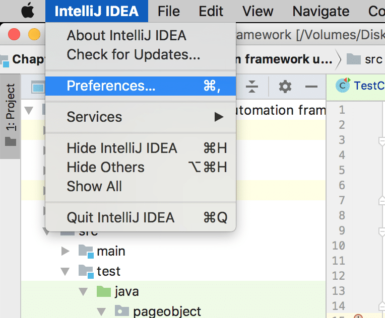Select Show All
The image size is (385, 318).
[141, 186]
